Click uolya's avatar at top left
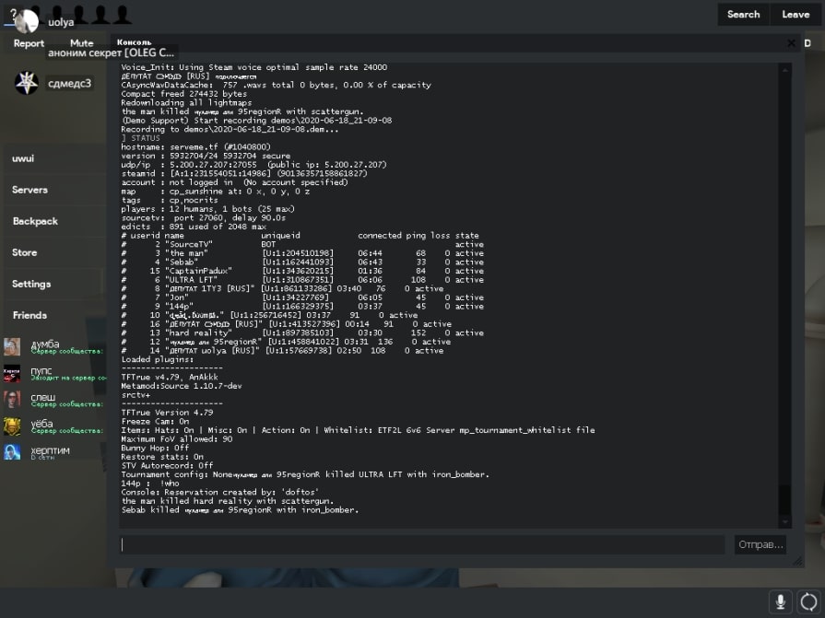This screenshot has height=618, width=825. (x=27, y=20)
